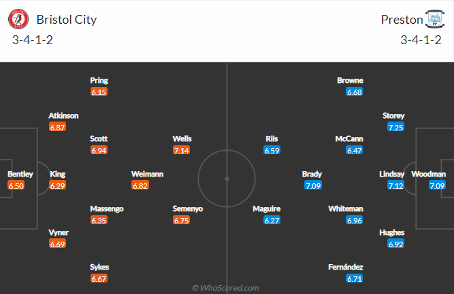Select Fernández's 6.71 rating badge

[355, 278]
